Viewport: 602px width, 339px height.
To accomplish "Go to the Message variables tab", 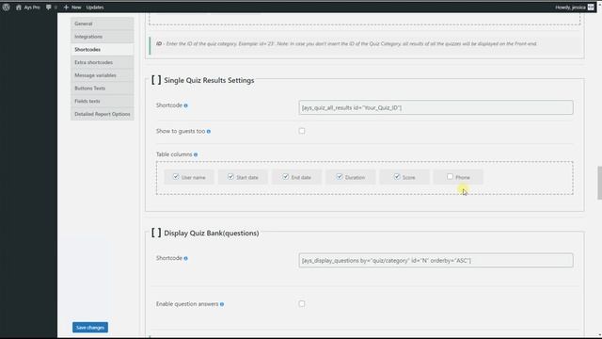I will pos(103,75).
